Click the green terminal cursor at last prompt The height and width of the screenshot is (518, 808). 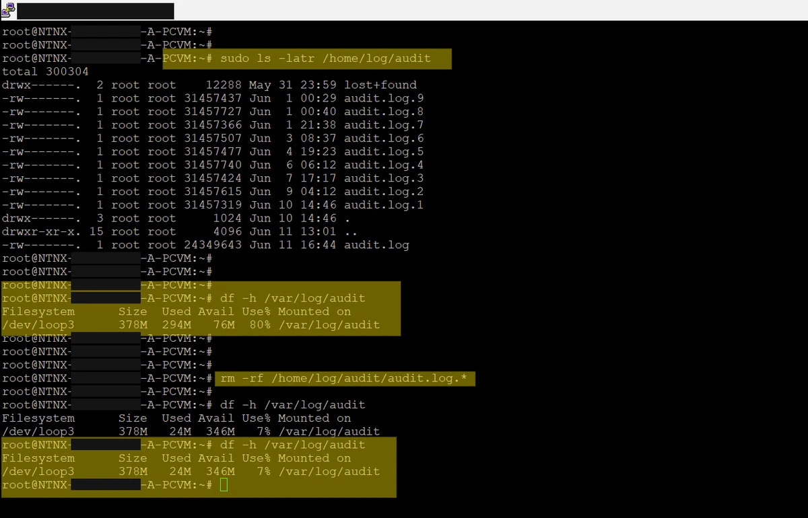[224, 485]
